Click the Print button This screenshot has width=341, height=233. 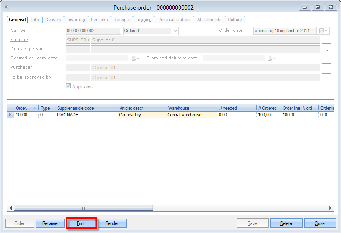(x=81, y=223)
